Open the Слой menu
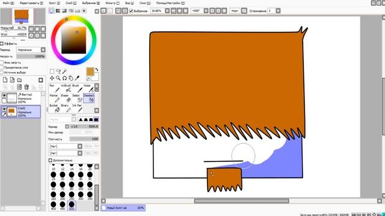The image size is (385, 216). coord(71,3)
